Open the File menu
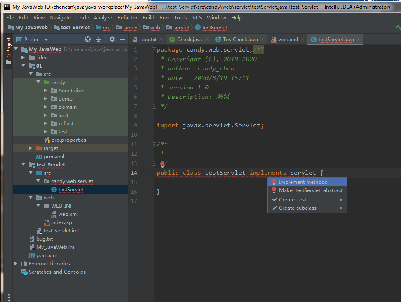This screenshot has height=302, width=401. [10, 18]
